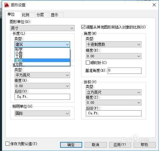Image resolution: width=159 pixels, height=151 pixels.
Task: Enable the 顺时针 checkbox
Action: click(x=88, y=62)
